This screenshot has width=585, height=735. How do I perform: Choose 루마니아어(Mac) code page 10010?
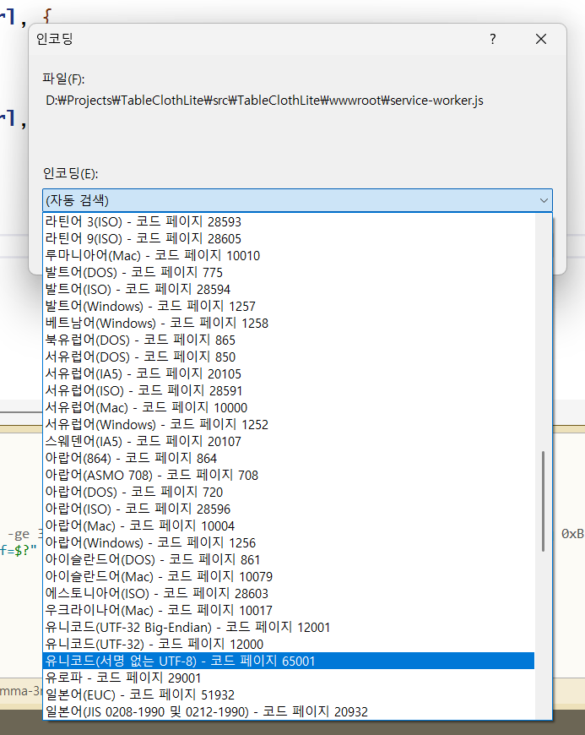289,255
